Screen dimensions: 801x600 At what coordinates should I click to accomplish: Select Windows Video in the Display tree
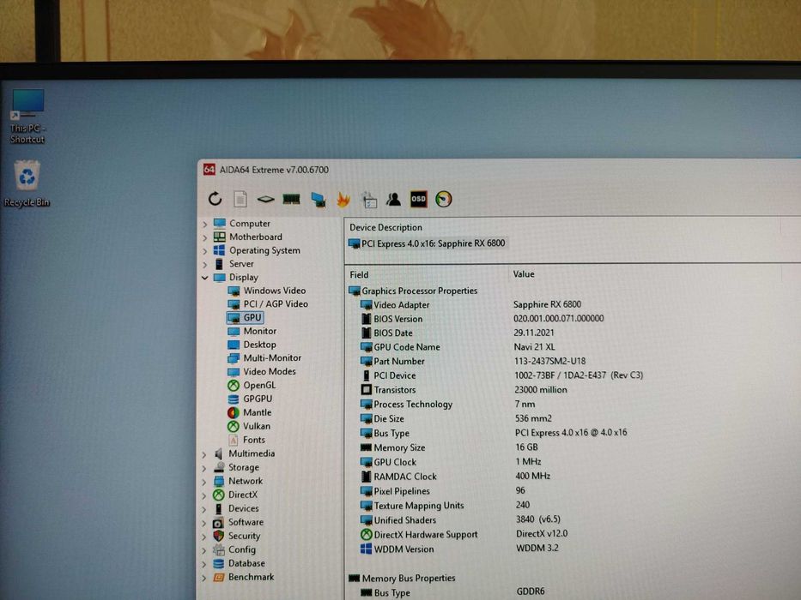point(267,291)
